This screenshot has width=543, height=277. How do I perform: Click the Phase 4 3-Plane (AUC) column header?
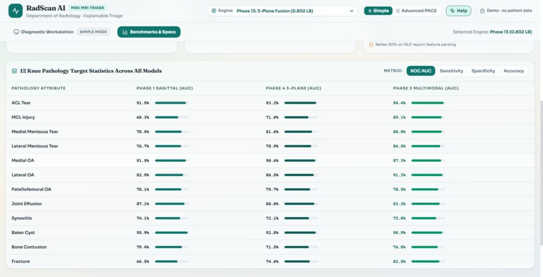pos(293,89)
